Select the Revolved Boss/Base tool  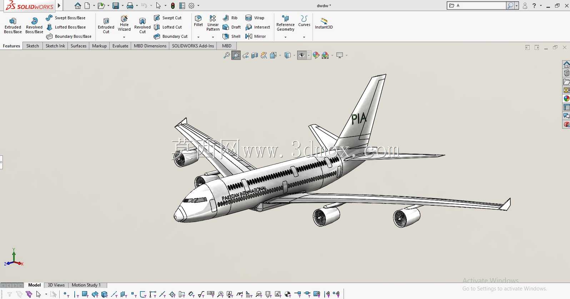[34, 25]
